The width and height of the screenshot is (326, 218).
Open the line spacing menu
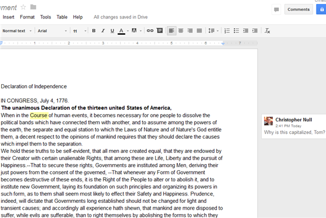(211, 31)
